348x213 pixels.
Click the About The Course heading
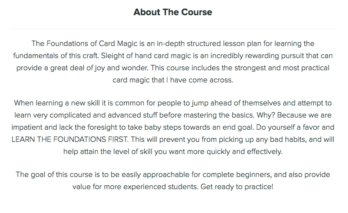tap(172, 12)
